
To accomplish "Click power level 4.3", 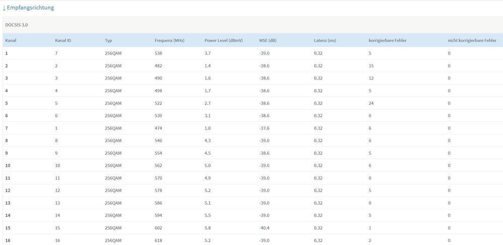I will 208,141.
